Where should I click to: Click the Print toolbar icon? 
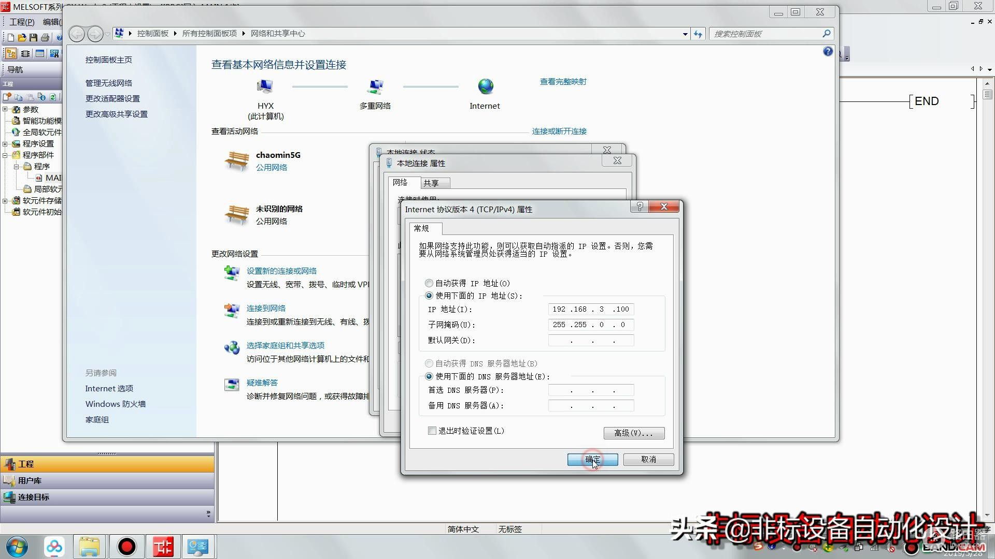point(45,38)
